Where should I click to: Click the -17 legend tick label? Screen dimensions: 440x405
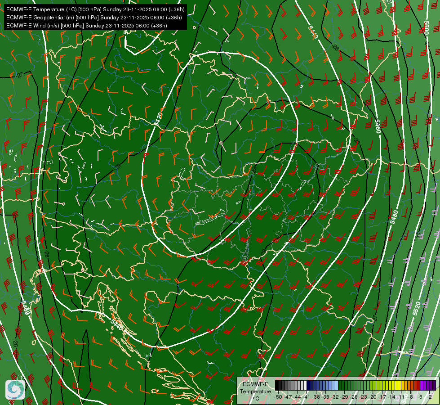click(x=382, y=397)
